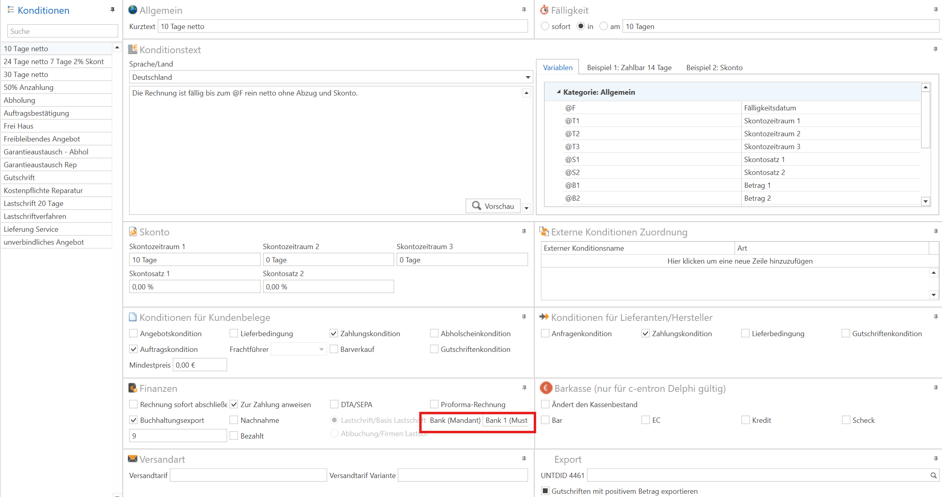Toggle 'Gutschriften mit positivem Betrag exportieren'
Viewport: 942px width, 497px height.
(545, 491)
